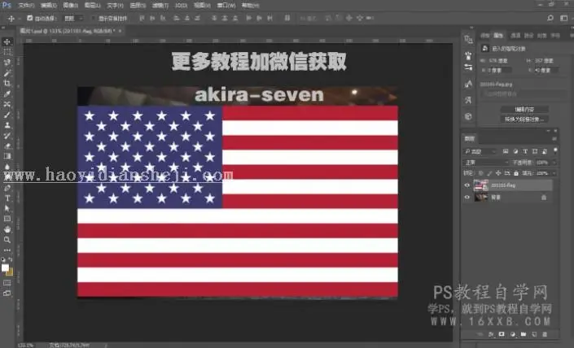Select the Horizontal Type tool
574x348 pixels.
pyautogui.click(x=7, y=198)
